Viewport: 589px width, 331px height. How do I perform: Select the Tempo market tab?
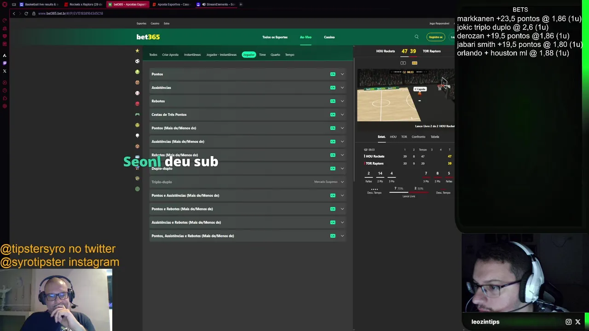tap(289, 55)
